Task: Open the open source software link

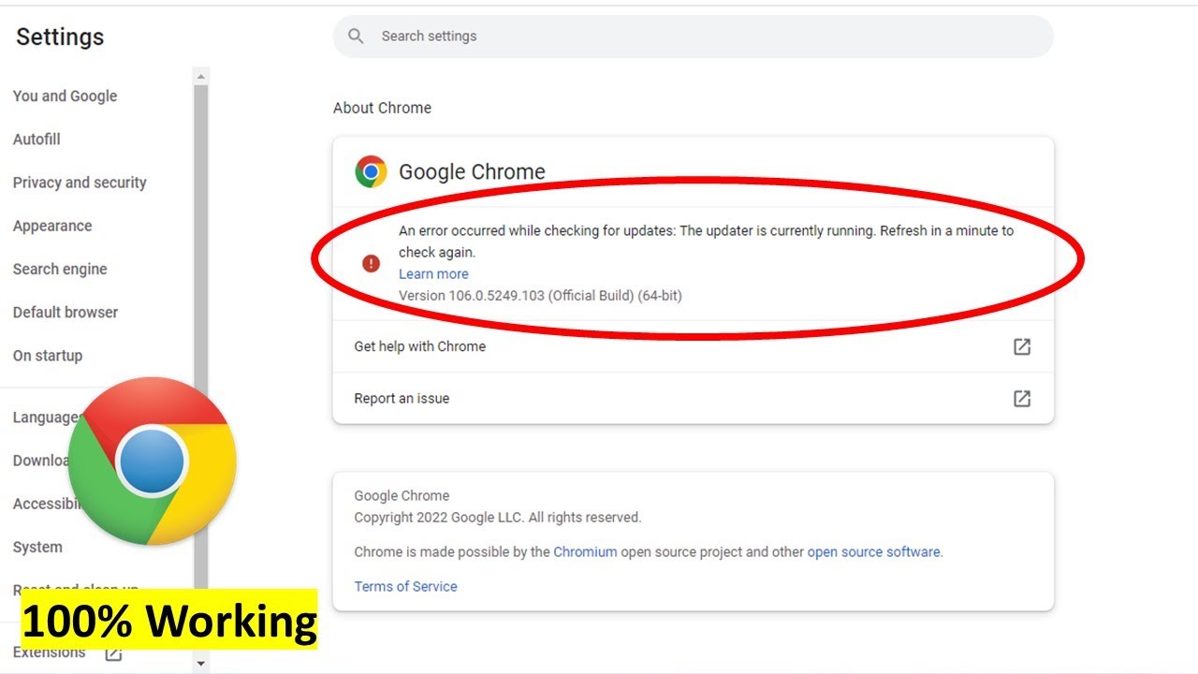Action: click(873, 552)
